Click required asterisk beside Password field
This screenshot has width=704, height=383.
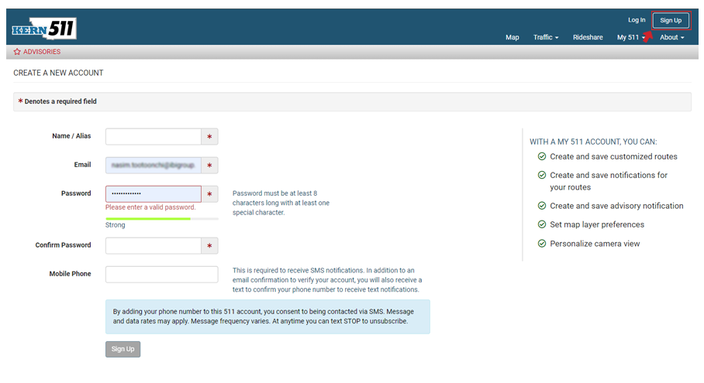pyautogui.click(x=209, y=194)
